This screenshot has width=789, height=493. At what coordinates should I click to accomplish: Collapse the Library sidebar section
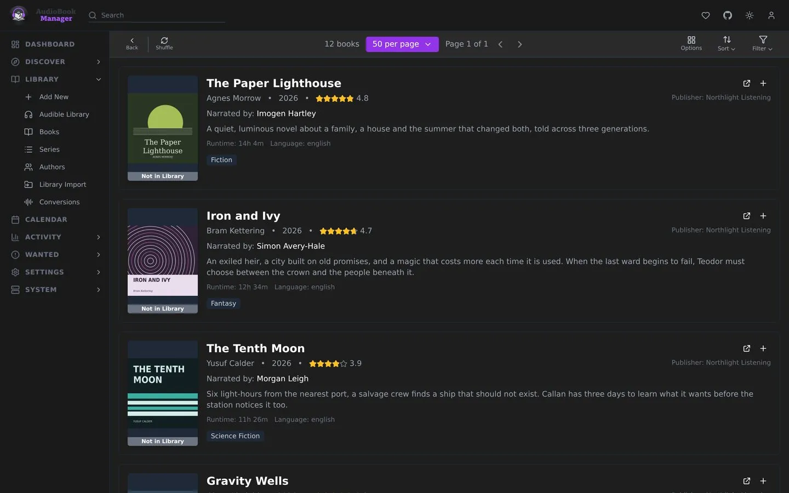click(55, 79)
